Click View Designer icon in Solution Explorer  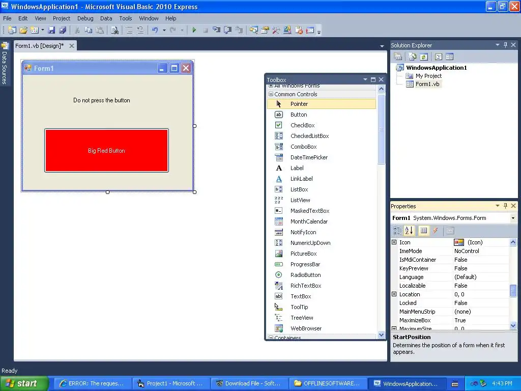[x=450, y=57]
